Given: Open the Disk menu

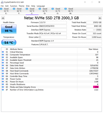Looking at the screenshot, I should (x=28, y=6).
